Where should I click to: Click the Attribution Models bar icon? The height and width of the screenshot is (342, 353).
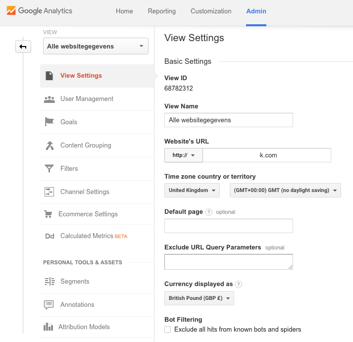[48, 327]
